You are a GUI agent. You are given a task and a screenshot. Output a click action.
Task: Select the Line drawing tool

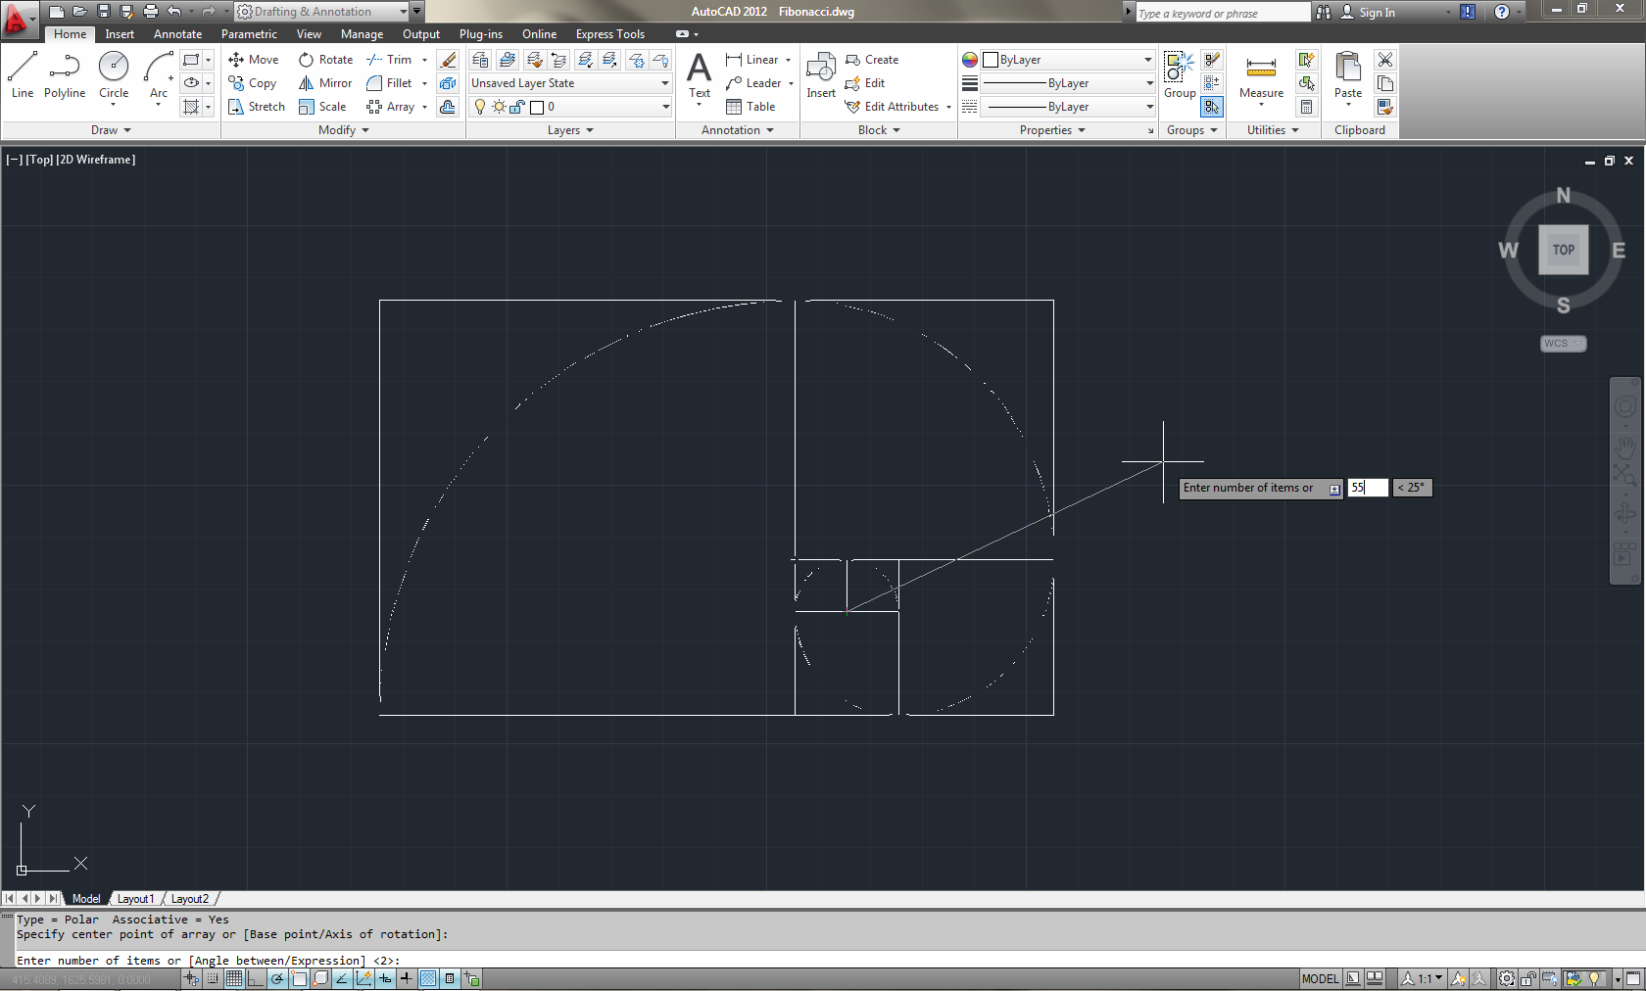[23, 75]
